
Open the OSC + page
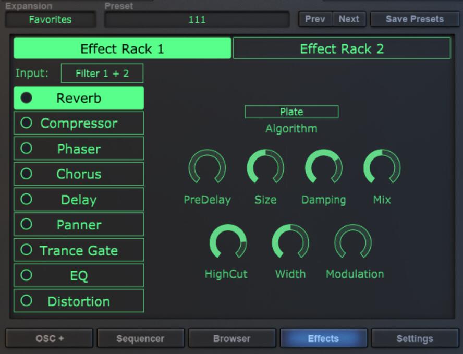point(50,338)
